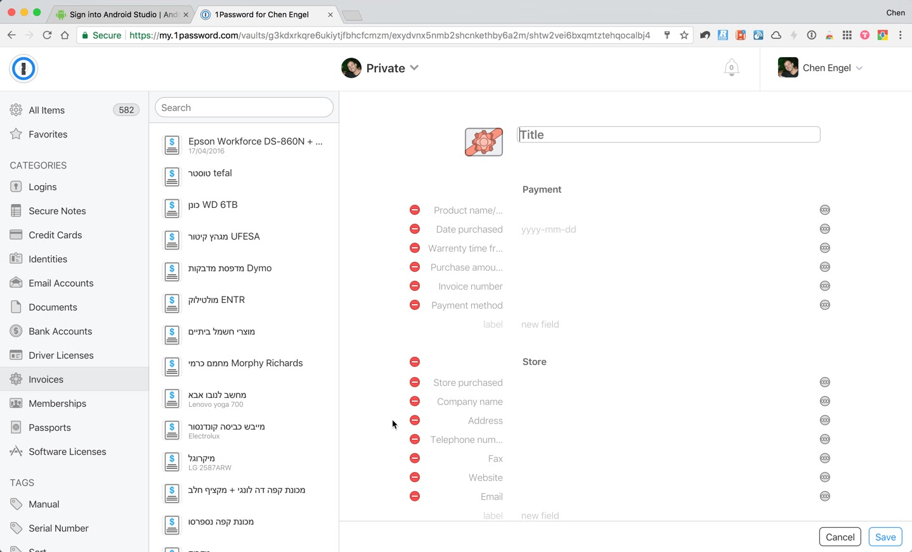The height and width of the screenshot is (552, 912).
Task: Click the browser back arrow
Action: click(x=11, y=35)
